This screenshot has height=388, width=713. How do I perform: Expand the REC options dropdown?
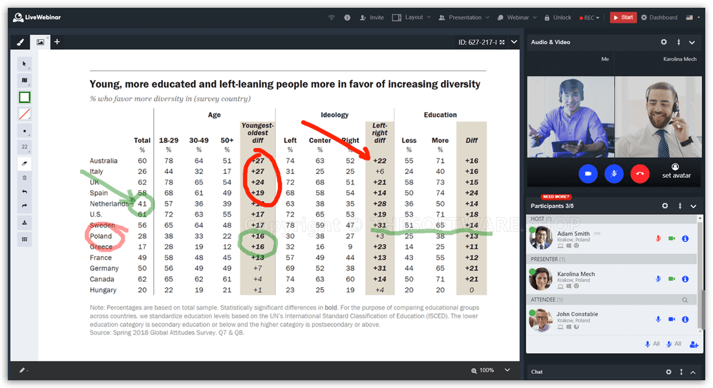[590, 17]
